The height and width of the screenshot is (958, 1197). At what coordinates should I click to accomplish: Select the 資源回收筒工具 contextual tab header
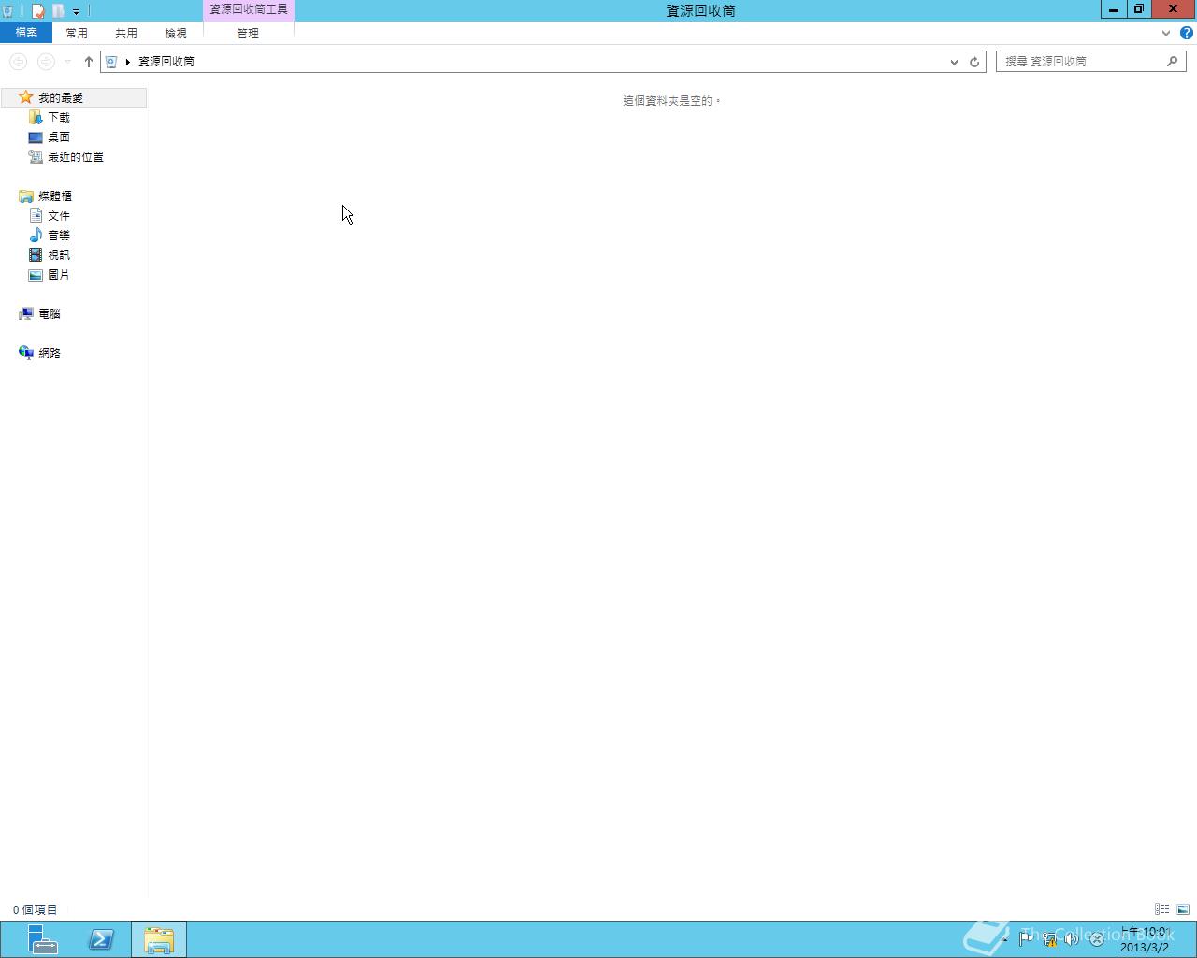coord(249,9)
